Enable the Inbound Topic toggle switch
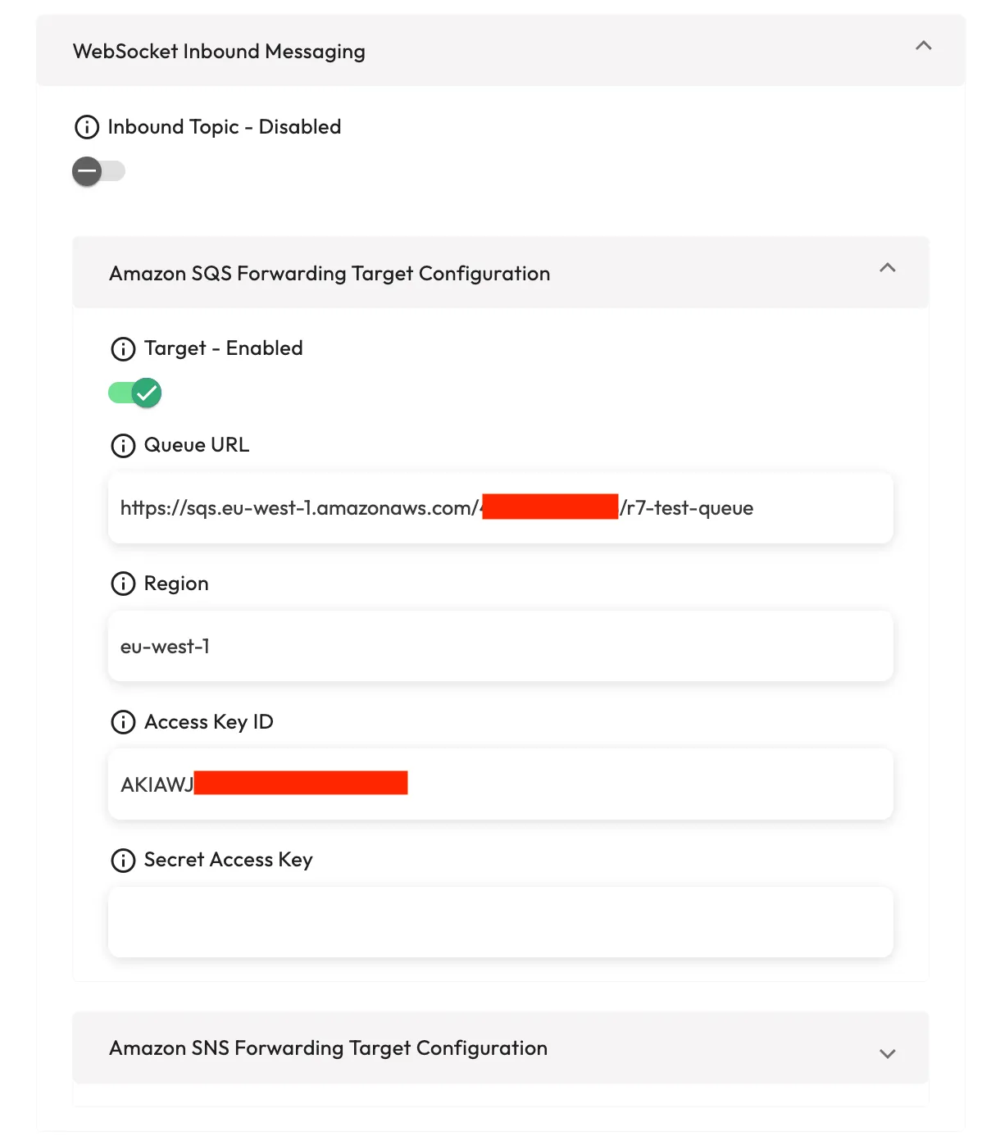1000x1136 pixels. pyautogui.click(x=98, y=171)
